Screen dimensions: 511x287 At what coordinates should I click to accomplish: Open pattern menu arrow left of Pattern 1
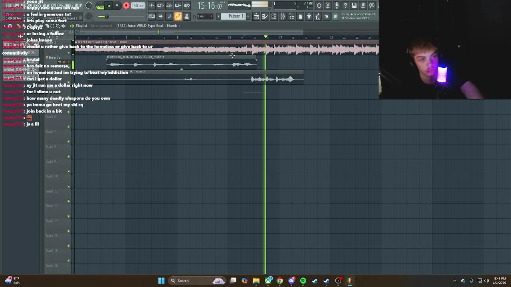[218, 16]
